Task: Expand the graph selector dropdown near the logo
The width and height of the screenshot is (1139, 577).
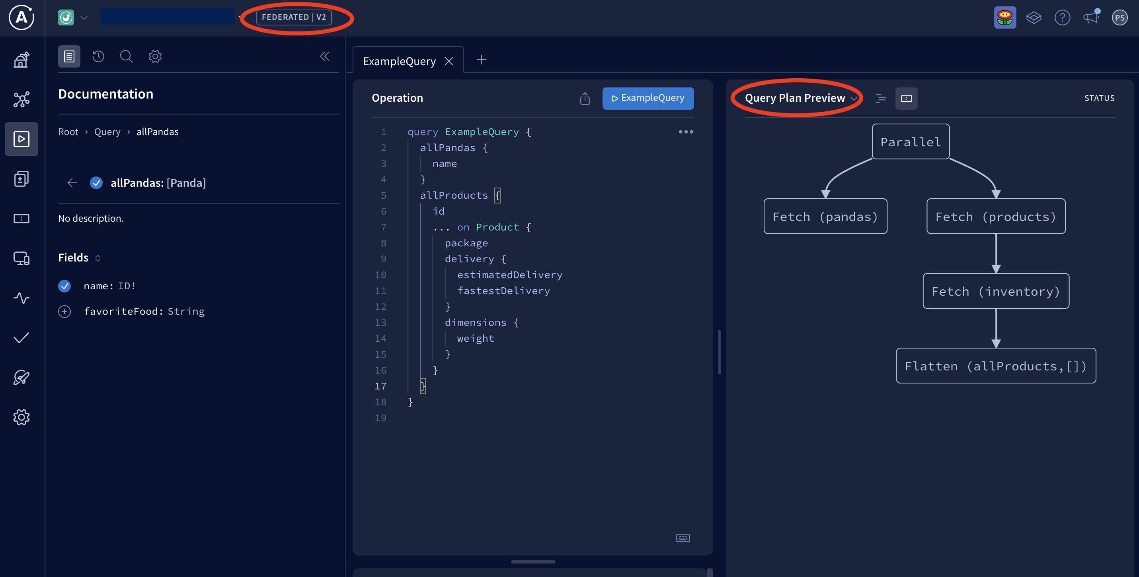Action: tap(84, 17)
